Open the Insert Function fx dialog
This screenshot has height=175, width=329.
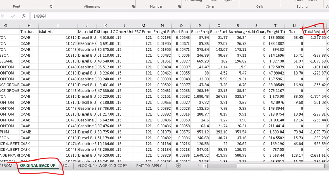[24, 16]
